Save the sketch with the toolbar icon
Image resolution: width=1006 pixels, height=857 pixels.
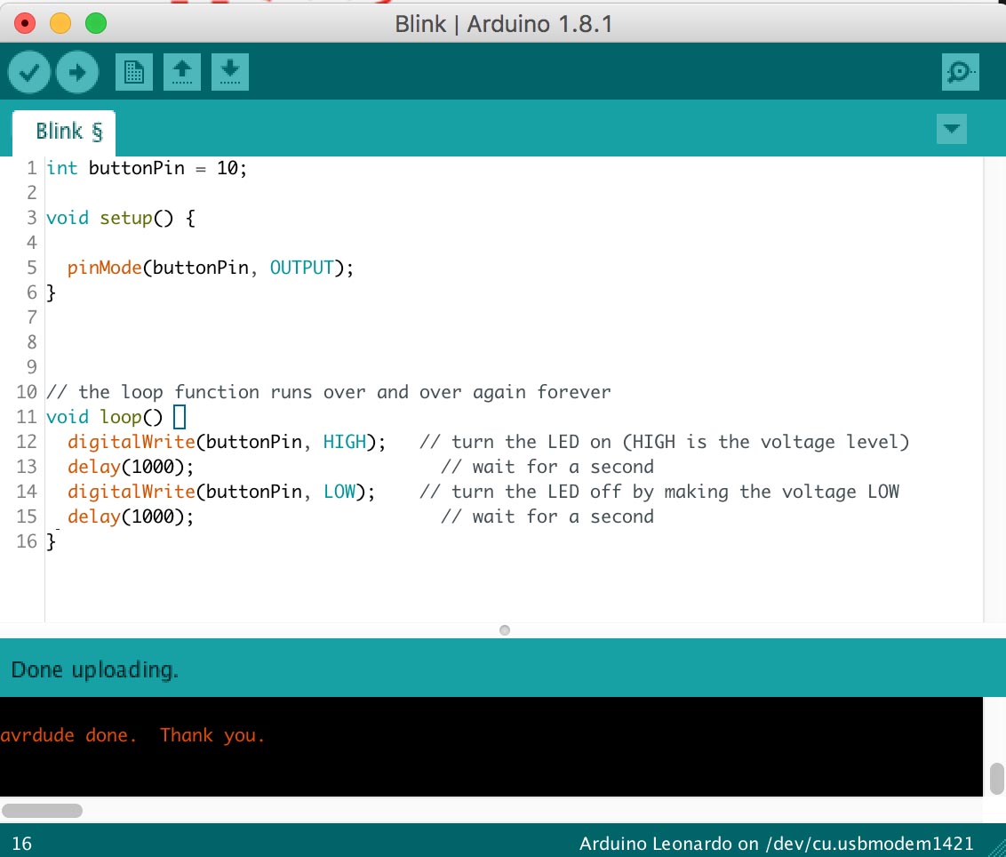[x=230, y=72]
